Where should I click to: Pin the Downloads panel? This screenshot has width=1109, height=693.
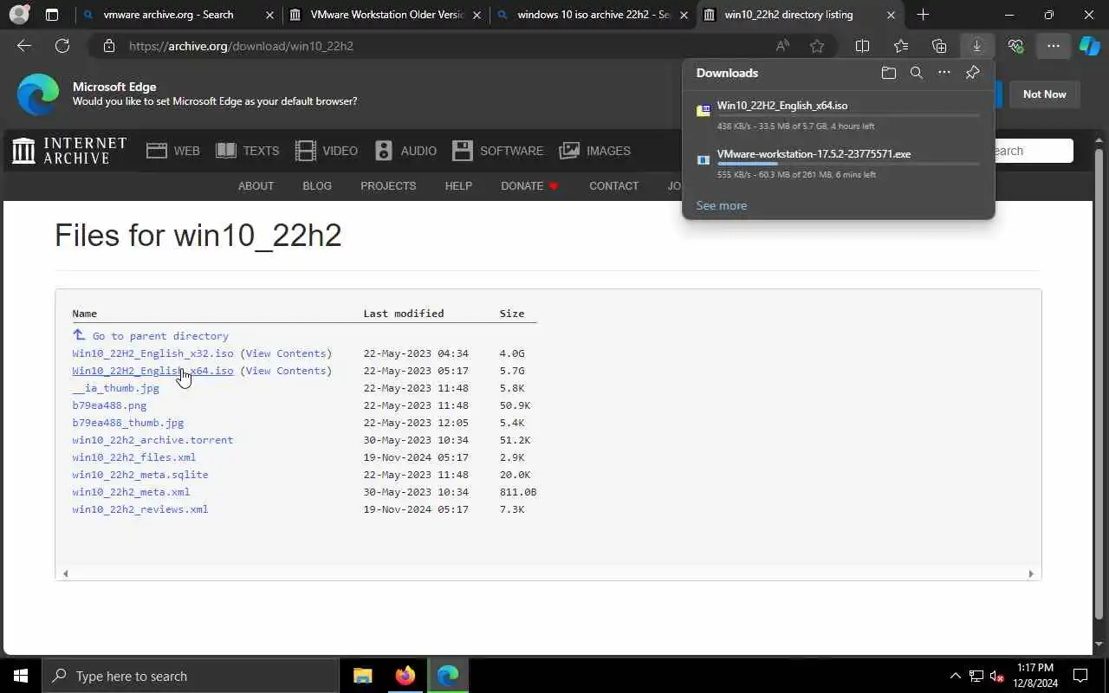pos(972,73)
